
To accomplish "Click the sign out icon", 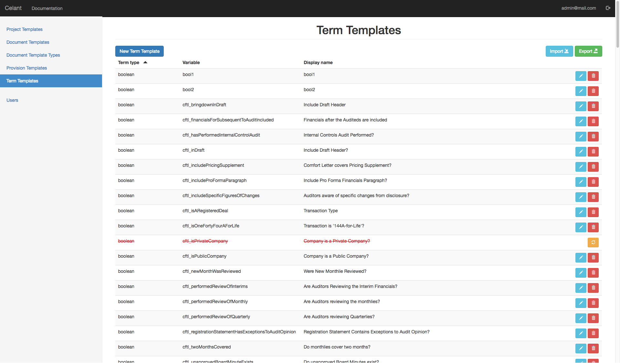I will (x=608, y=8).
